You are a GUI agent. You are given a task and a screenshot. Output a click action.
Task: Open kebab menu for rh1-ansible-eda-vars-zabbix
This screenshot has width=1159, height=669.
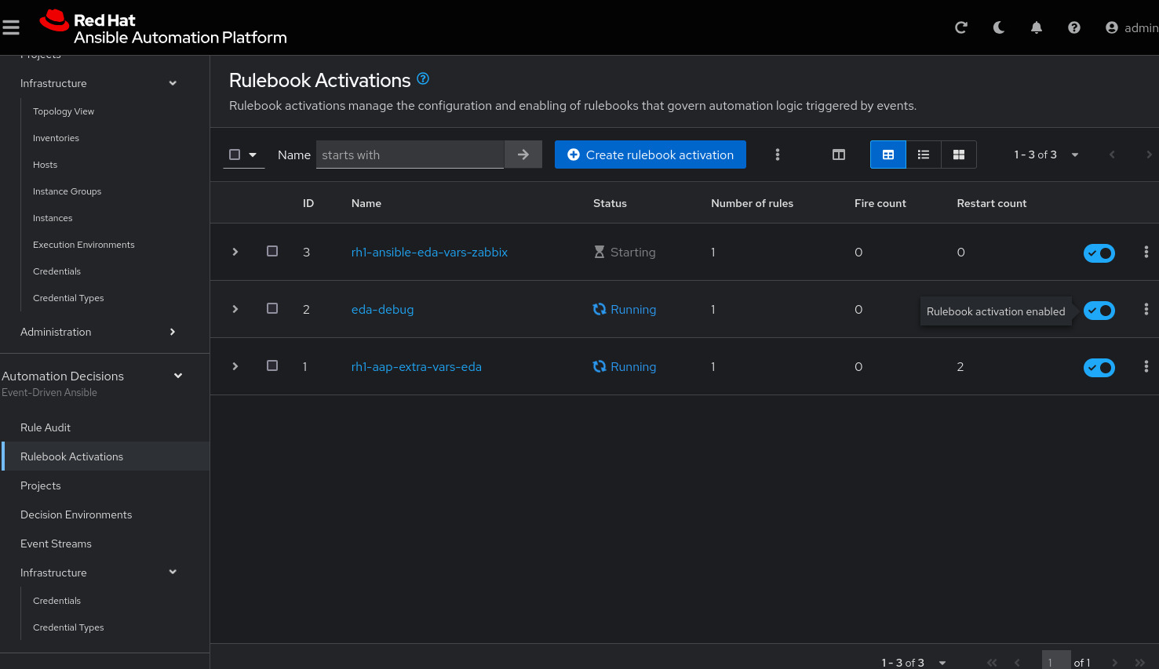point(1146,252)
